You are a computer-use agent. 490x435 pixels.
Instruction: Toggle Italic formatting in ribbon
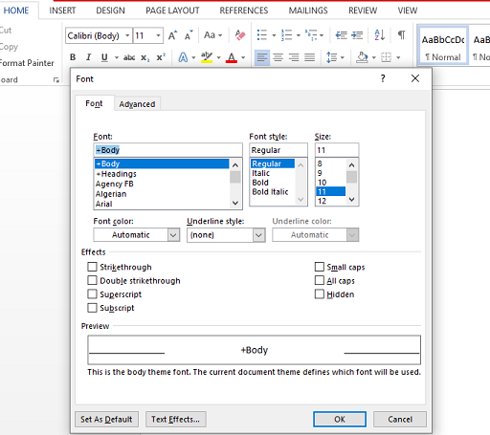88,57
